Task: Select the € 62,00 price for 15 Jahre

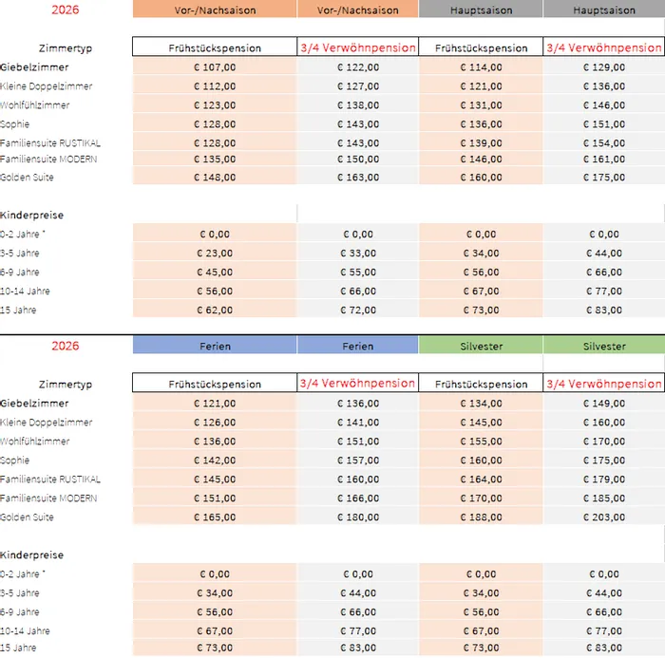Action: tap(214, 310)
